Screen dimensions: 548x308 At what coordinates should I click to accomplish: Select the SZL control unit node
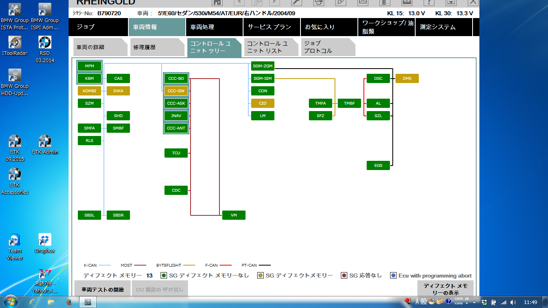(378, 116)
